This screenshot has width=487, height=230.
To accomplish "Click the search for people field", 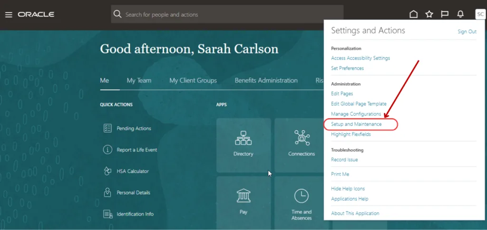I will 228,15.
